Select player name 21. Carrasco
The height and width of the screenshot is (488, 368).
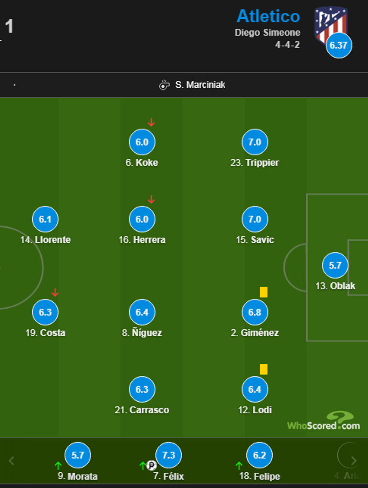click(x=142, y=410)
